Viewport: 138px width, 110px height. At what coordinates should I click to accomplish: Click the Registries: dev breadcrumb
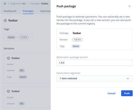[x=18, y=3]
